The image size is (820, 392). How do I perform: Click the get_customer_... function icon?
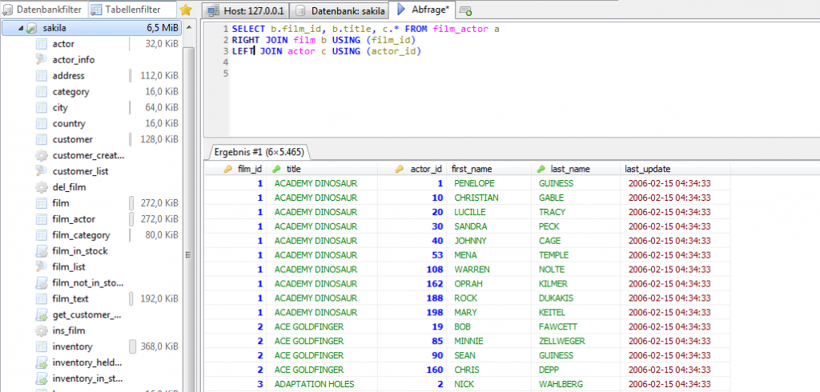point(42,314)
